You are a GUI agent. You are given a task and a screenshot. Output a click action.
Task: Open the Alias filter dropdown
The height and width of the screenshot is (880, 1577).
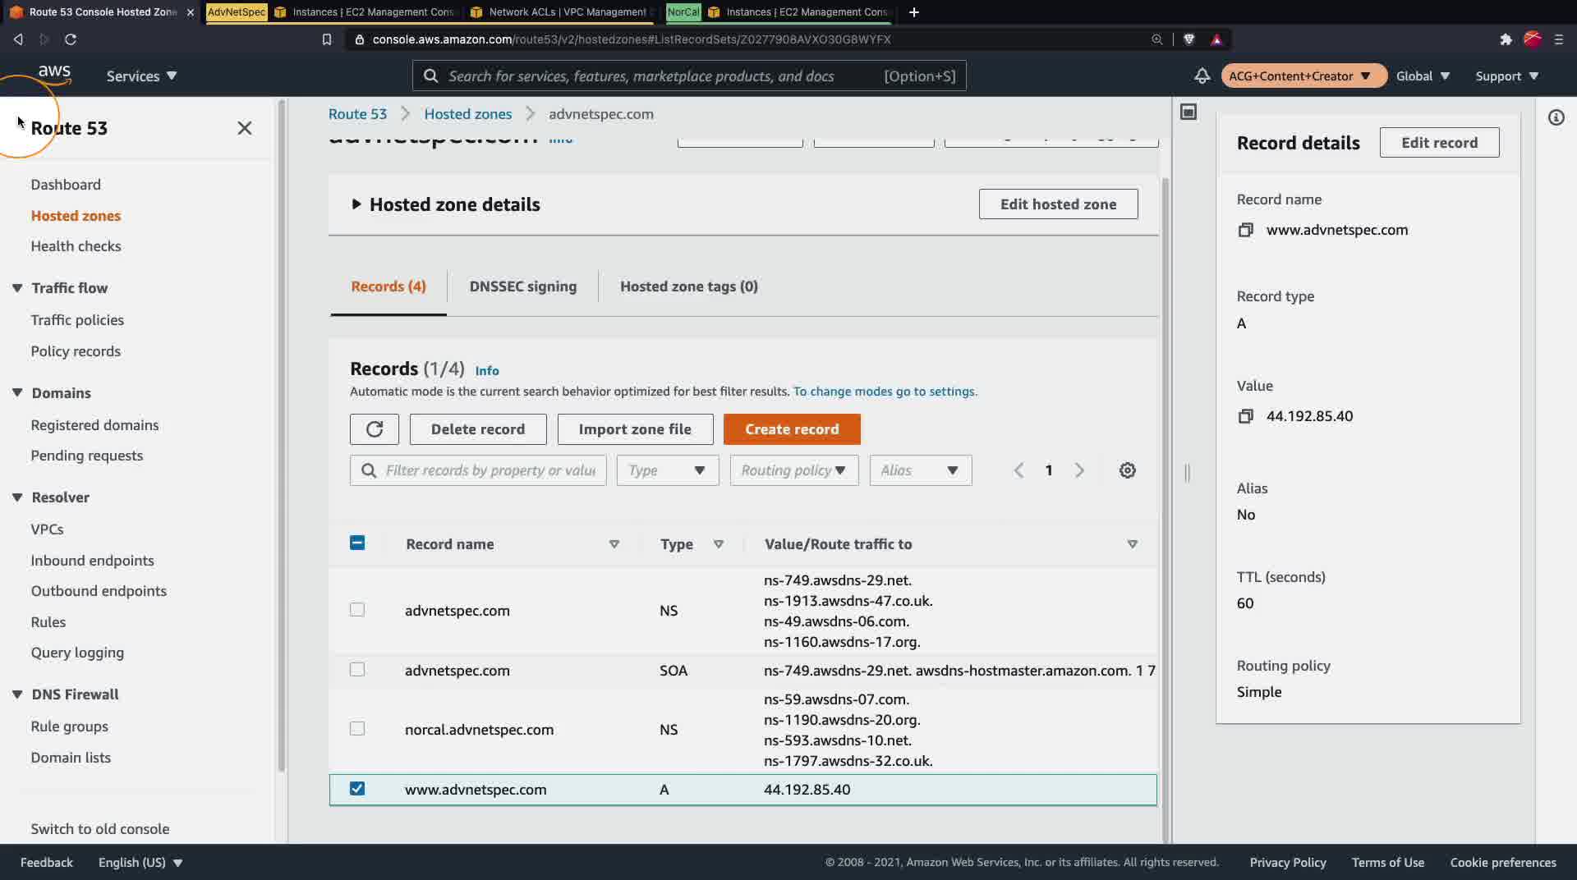[x=921, y=470]
